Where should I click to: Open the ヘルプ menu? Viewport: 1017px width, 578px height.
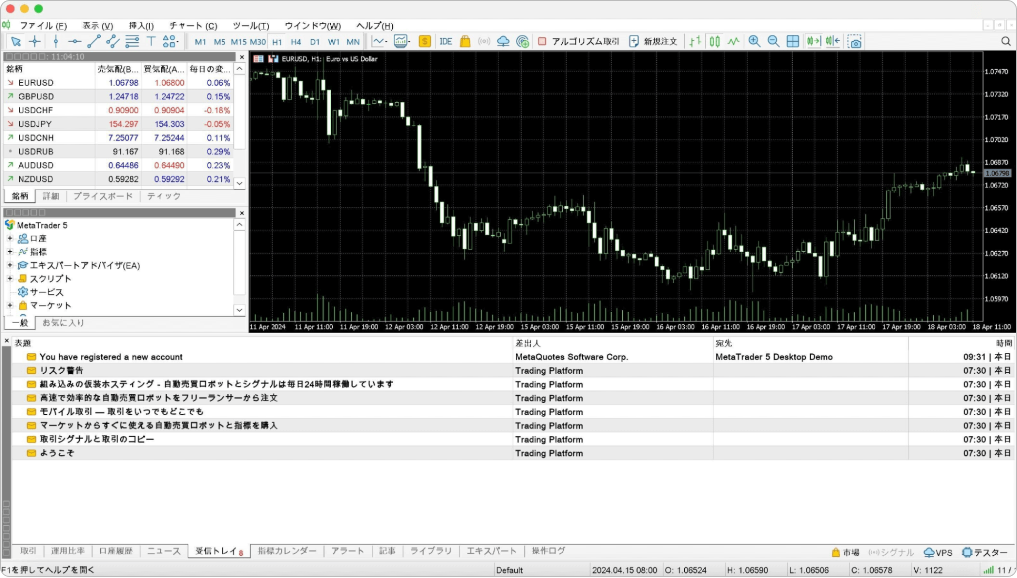(375, 26)
